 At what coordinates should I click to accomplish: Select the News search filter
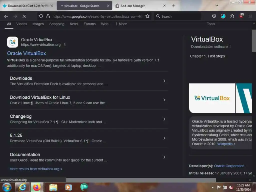[74, 24]
